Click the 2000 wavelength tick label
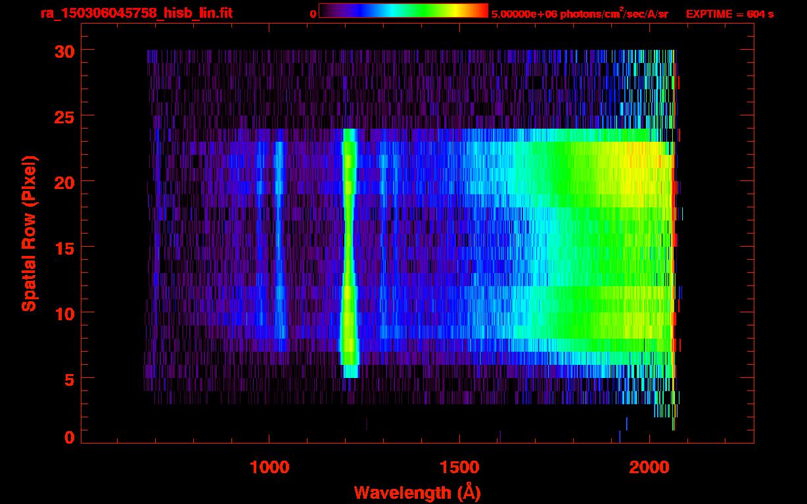Image resolution: width=807 pixels, height=504 pixels. [650, 467]
